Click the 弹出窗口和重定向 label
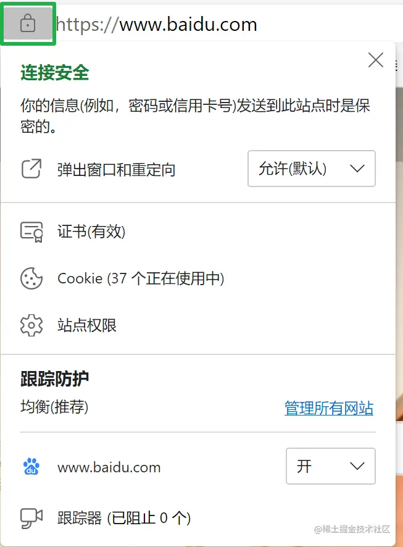Screen dimensions: 403x547 (117, 170)
